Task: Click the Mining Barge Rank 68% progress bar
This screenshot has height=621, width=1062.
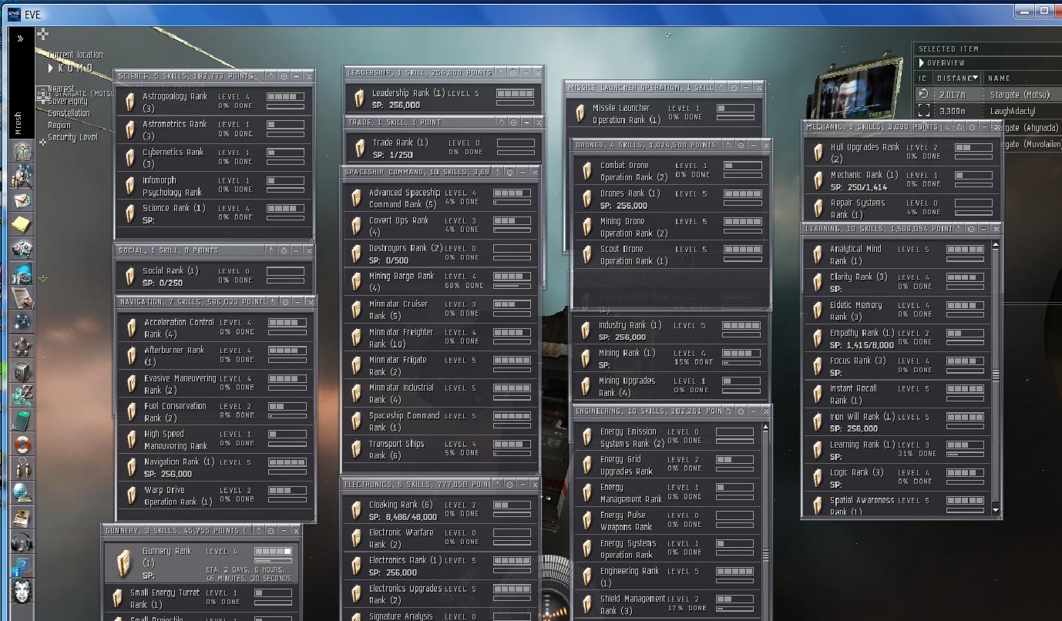Action: click(513, 285)
